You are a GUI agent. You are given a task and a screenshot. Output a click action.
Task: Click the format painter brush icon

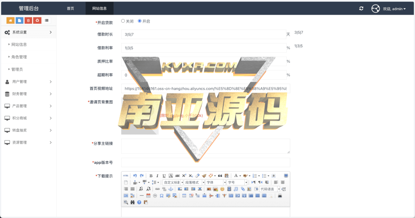[x=204, y=176]
